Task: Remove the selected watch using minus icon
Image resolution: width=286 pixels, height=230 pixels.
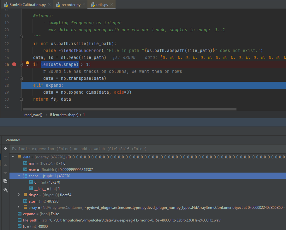Action: pos(5,156)
